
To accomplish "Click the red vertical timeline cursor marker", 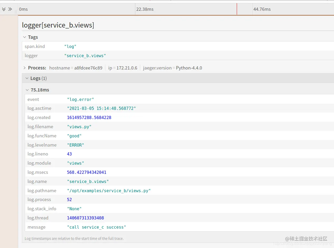I will [x=237, y=9].
